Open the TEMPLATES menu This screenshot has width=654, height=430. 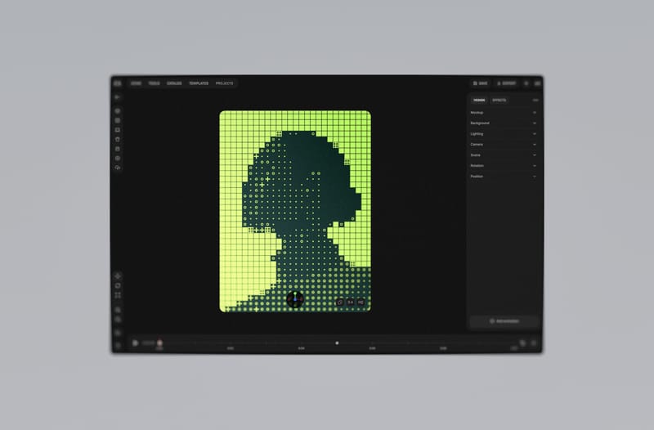point(199,83)
